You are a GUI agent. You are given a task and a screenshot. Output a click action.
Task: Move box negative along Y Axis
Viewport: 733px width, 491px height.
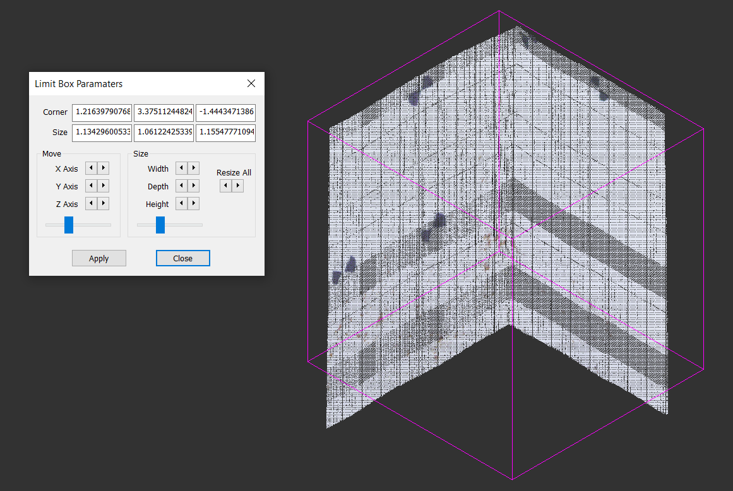click(x=92, y=186)
